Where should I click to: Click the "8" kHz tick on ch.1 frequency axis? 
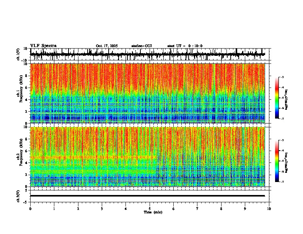point(27,76)
